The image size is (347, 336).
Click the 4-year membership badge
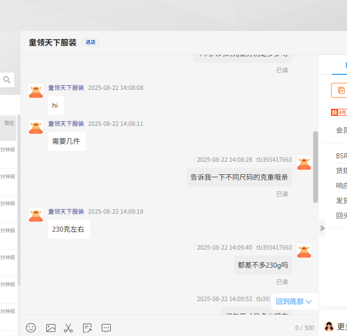pyautogui.click(x=339, y=112)
